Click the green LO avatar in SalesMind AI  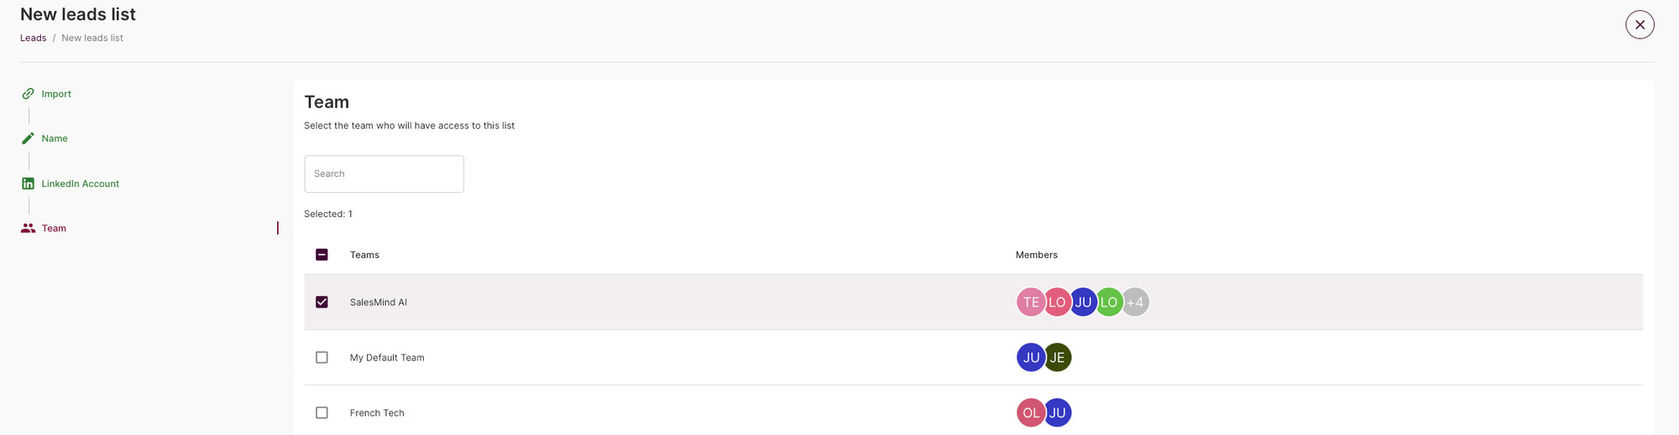[x=1109, y=302]
